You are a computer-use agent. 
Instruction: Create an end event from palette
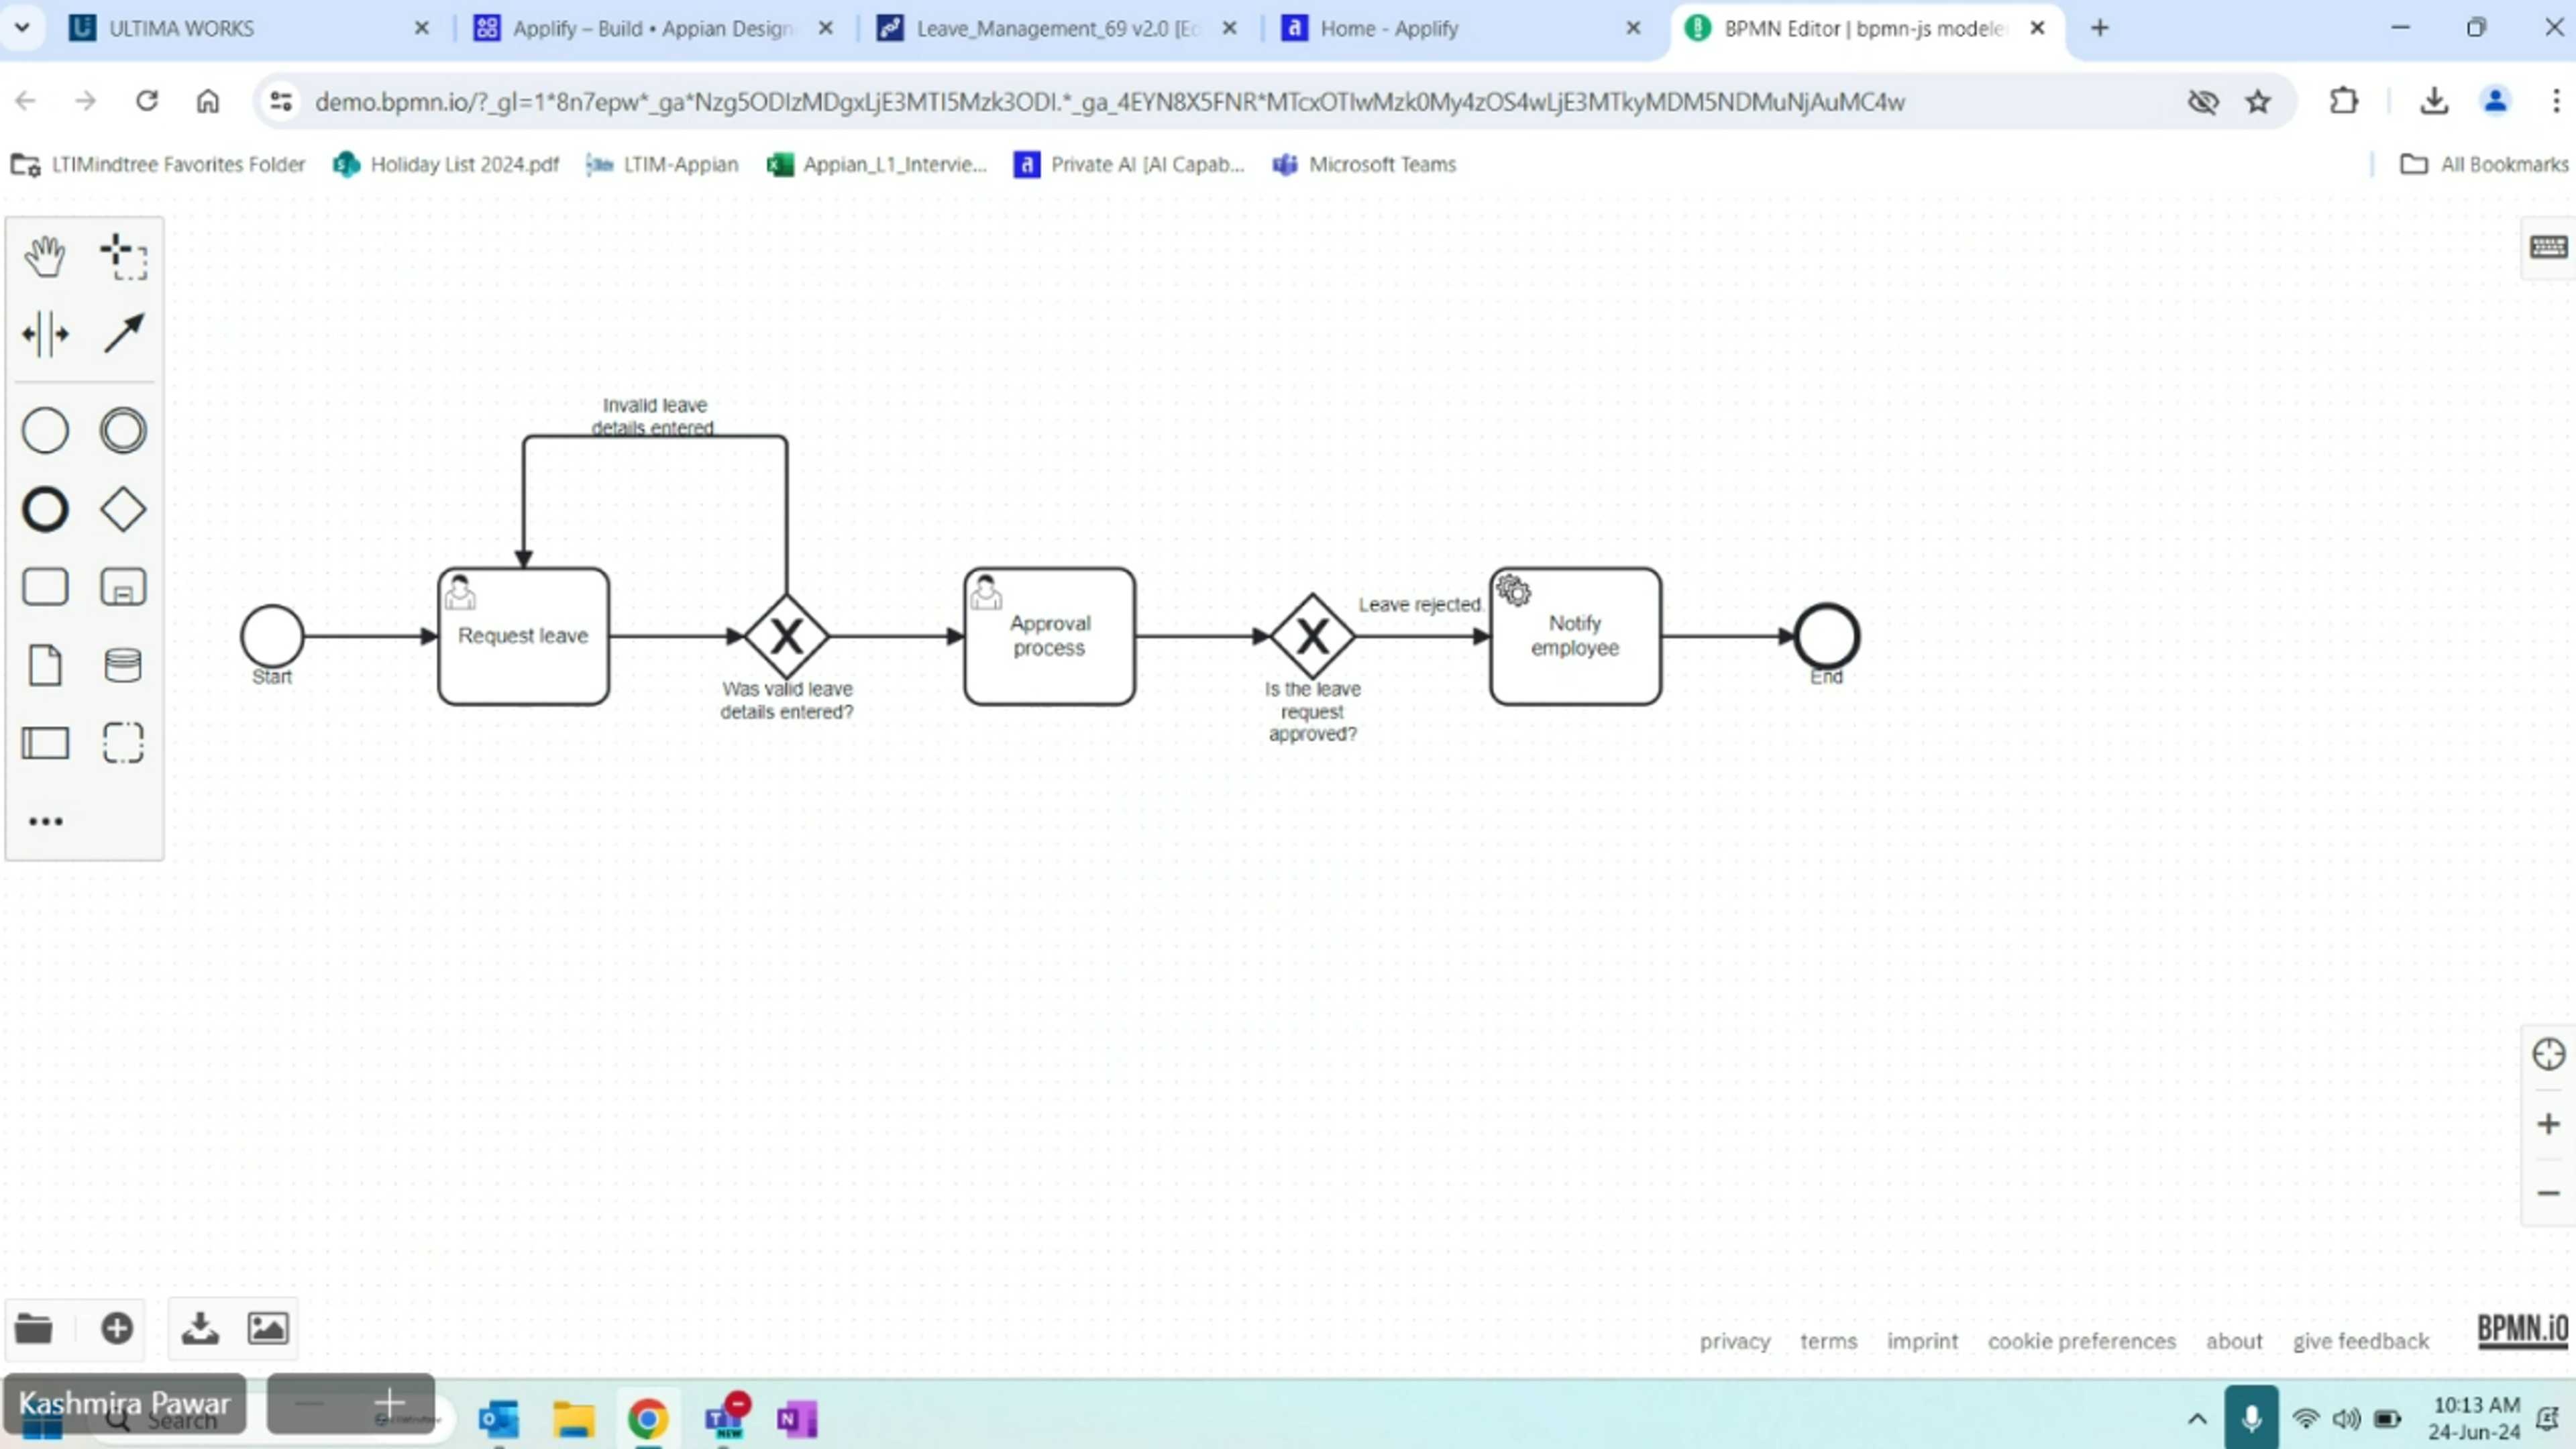pos(45,509)
